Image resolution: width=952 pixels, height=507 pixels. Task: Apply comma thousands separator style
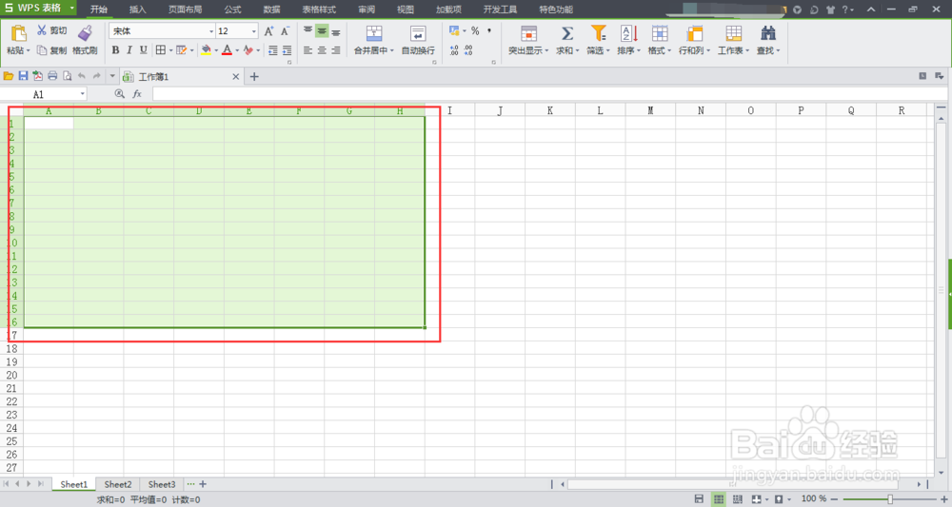489,31
